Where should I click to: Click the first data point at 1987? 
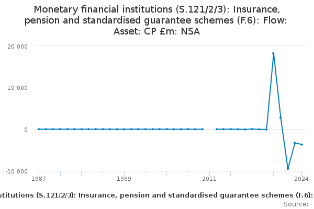click(39, 129)
